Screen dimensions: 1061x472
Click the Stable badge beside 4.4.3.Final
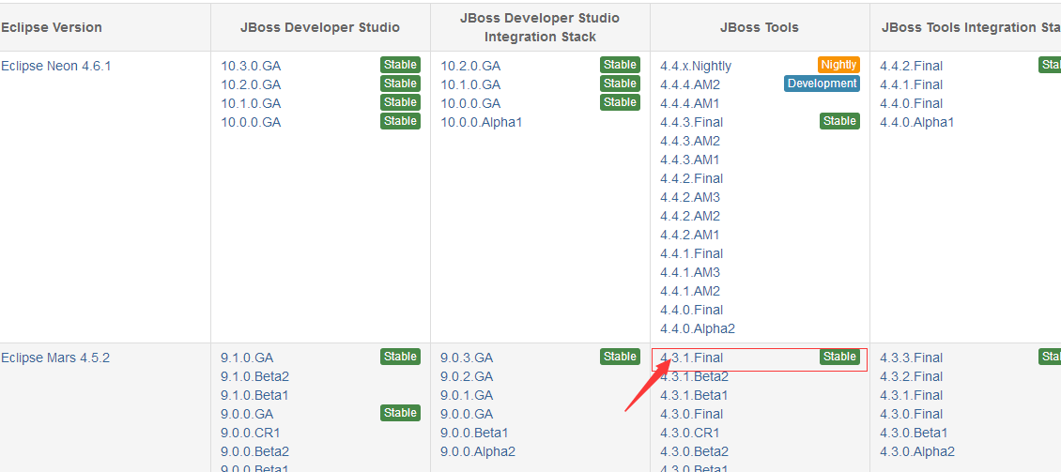[x=839, y=121]
